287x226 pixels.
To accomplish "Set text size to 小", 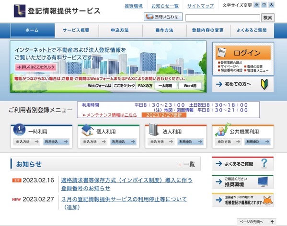I will point(256,5).
